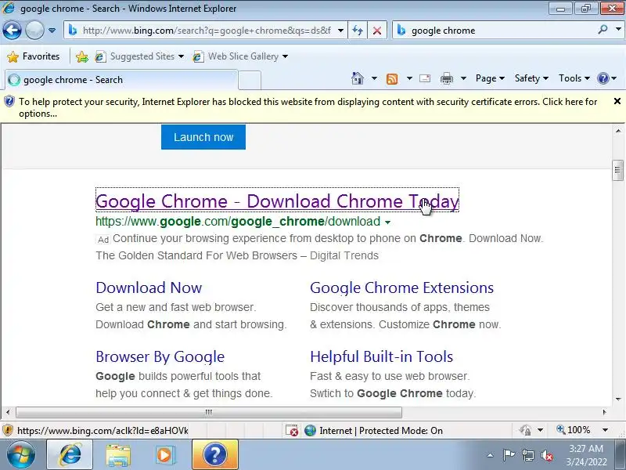
Task: Open Windows Media Player on the taskbar
Action: pyautogui.click(x=164, y=455)
